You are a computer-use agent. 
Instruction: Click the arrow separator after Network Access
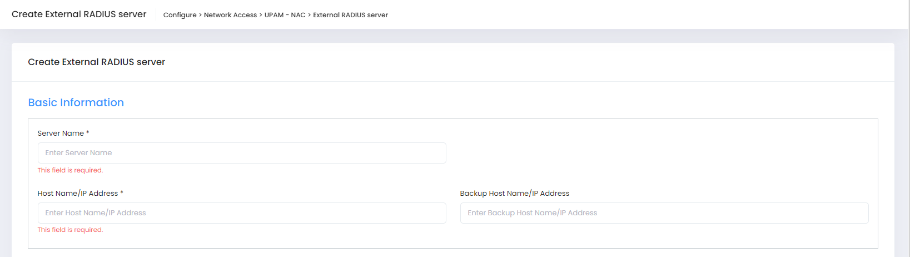[261, 15]
